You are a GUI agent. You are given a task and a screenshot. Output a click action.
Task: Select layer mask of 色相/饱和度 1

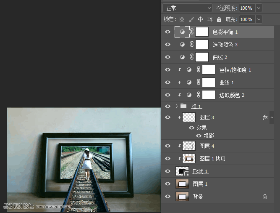[209, 69]
